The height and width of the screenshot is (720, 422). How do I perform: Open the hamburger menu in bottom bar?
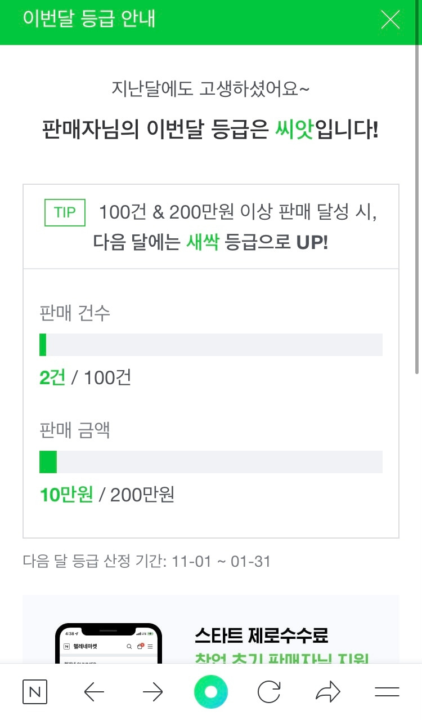pyautogui.click(x=387, y=692)
